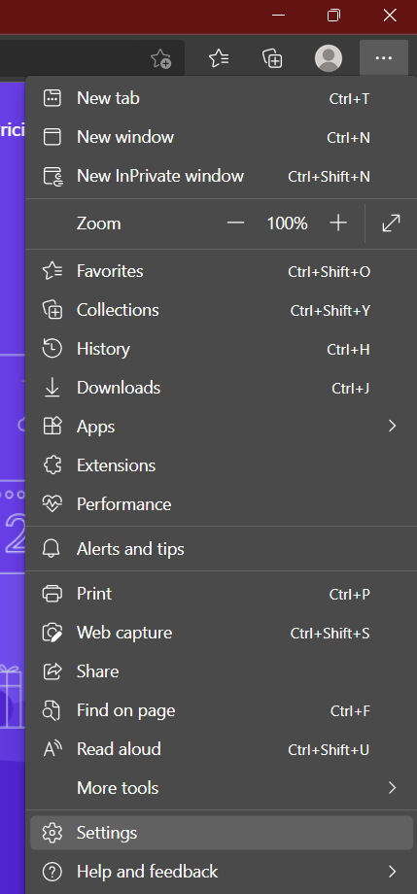The height and width of the screenshot is (894, 417).
Task: Choose Share from the menu
Action: pyautogui.click(x=222, y=671)
